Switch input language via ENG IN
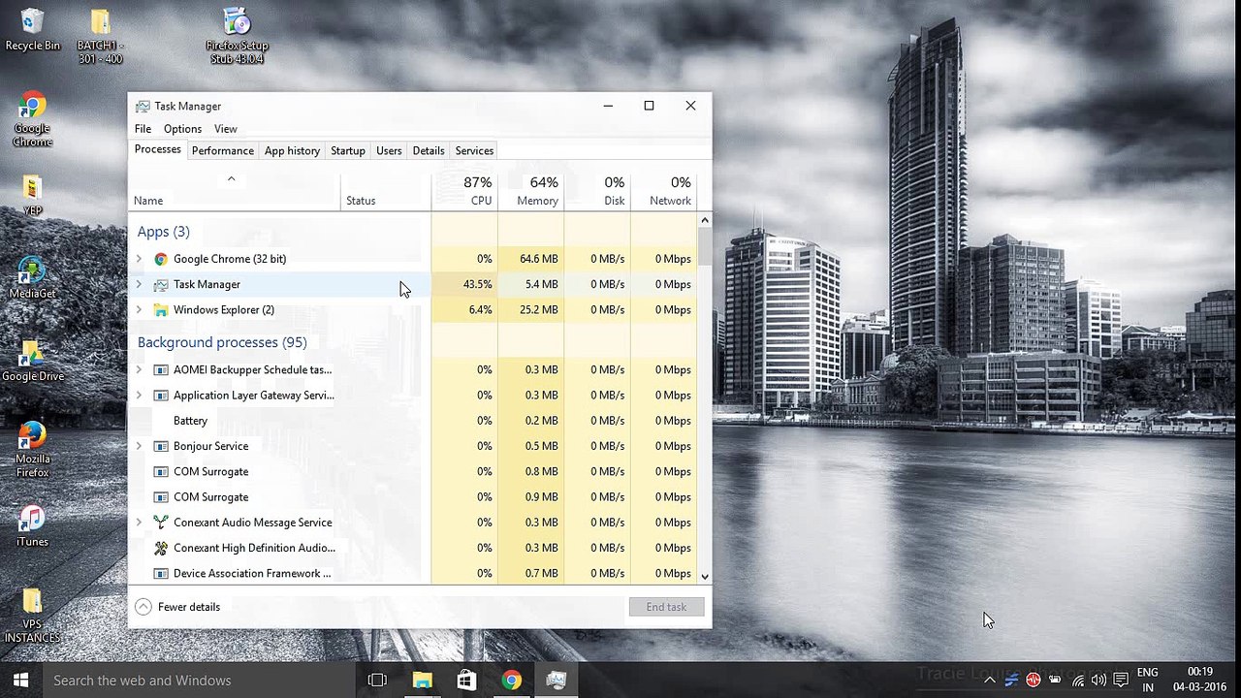 (x=1148, y=680)
